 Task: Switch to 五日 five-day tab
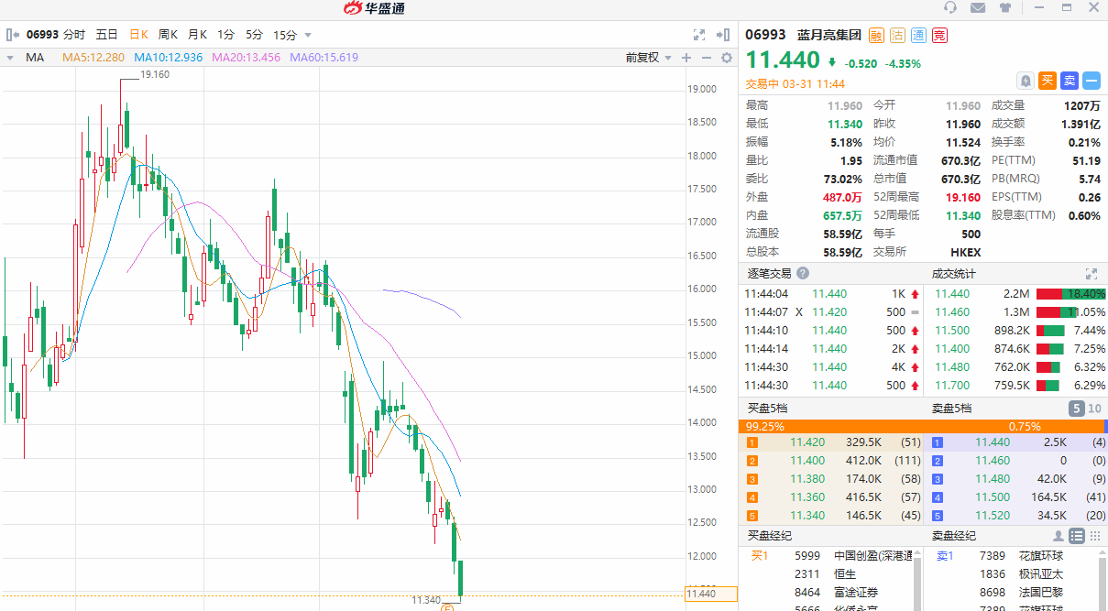(106, 35)
